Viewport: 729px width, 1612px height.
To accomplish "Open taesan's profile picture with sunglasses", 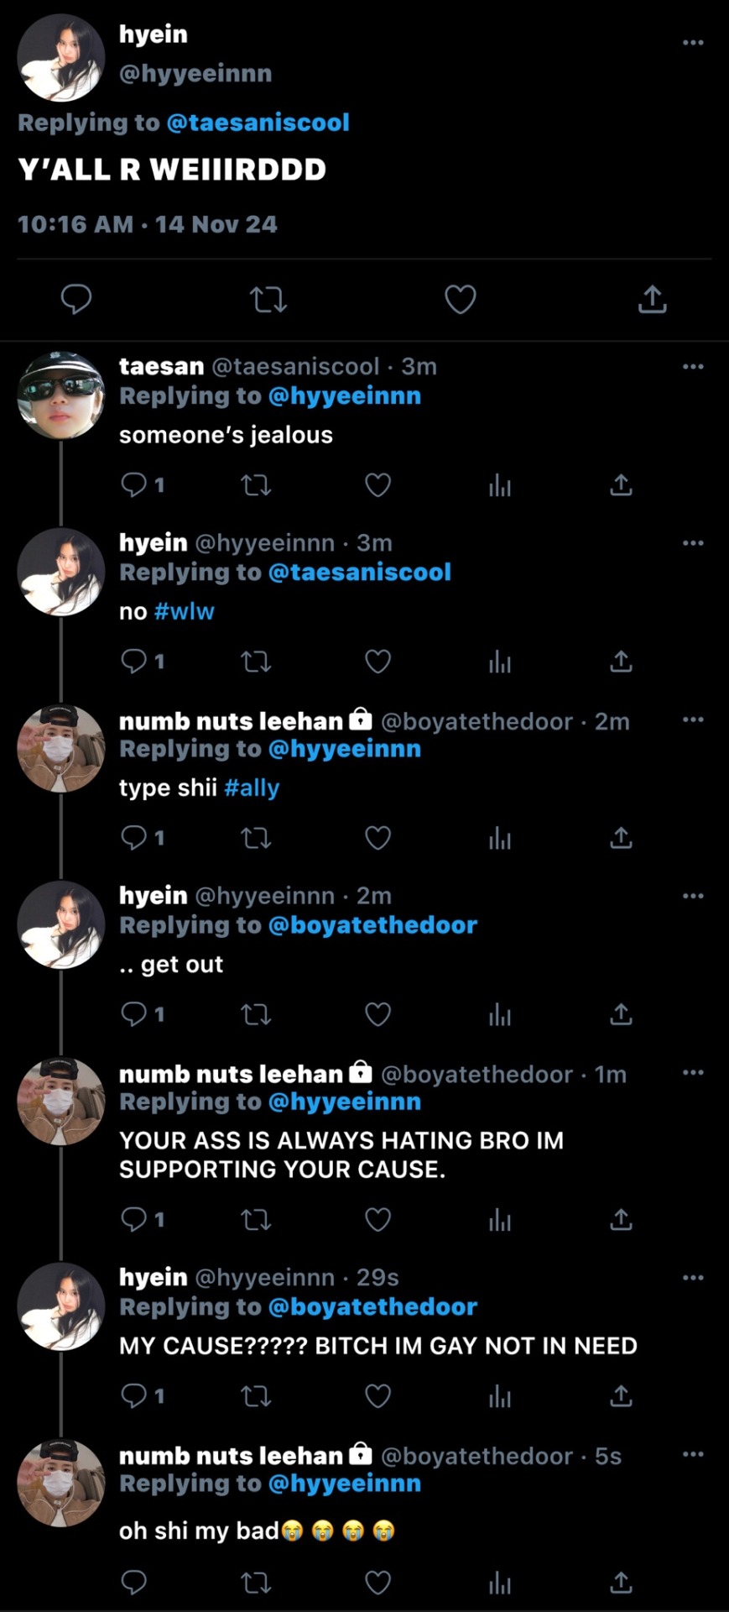I will pyautogui.click(x=60, y=395).
